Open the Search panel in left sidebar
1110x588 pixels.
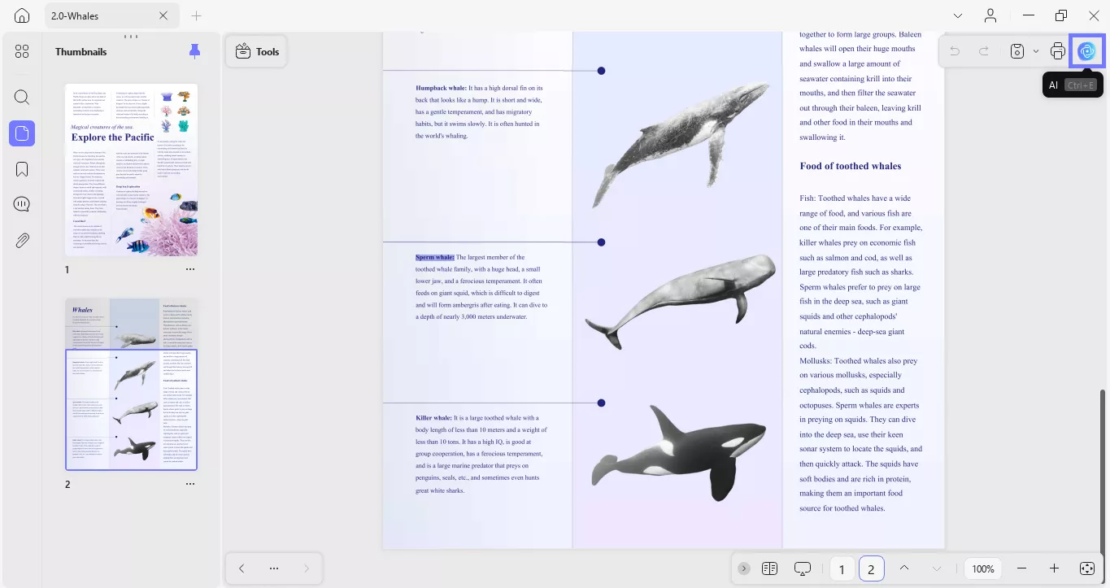22,98
